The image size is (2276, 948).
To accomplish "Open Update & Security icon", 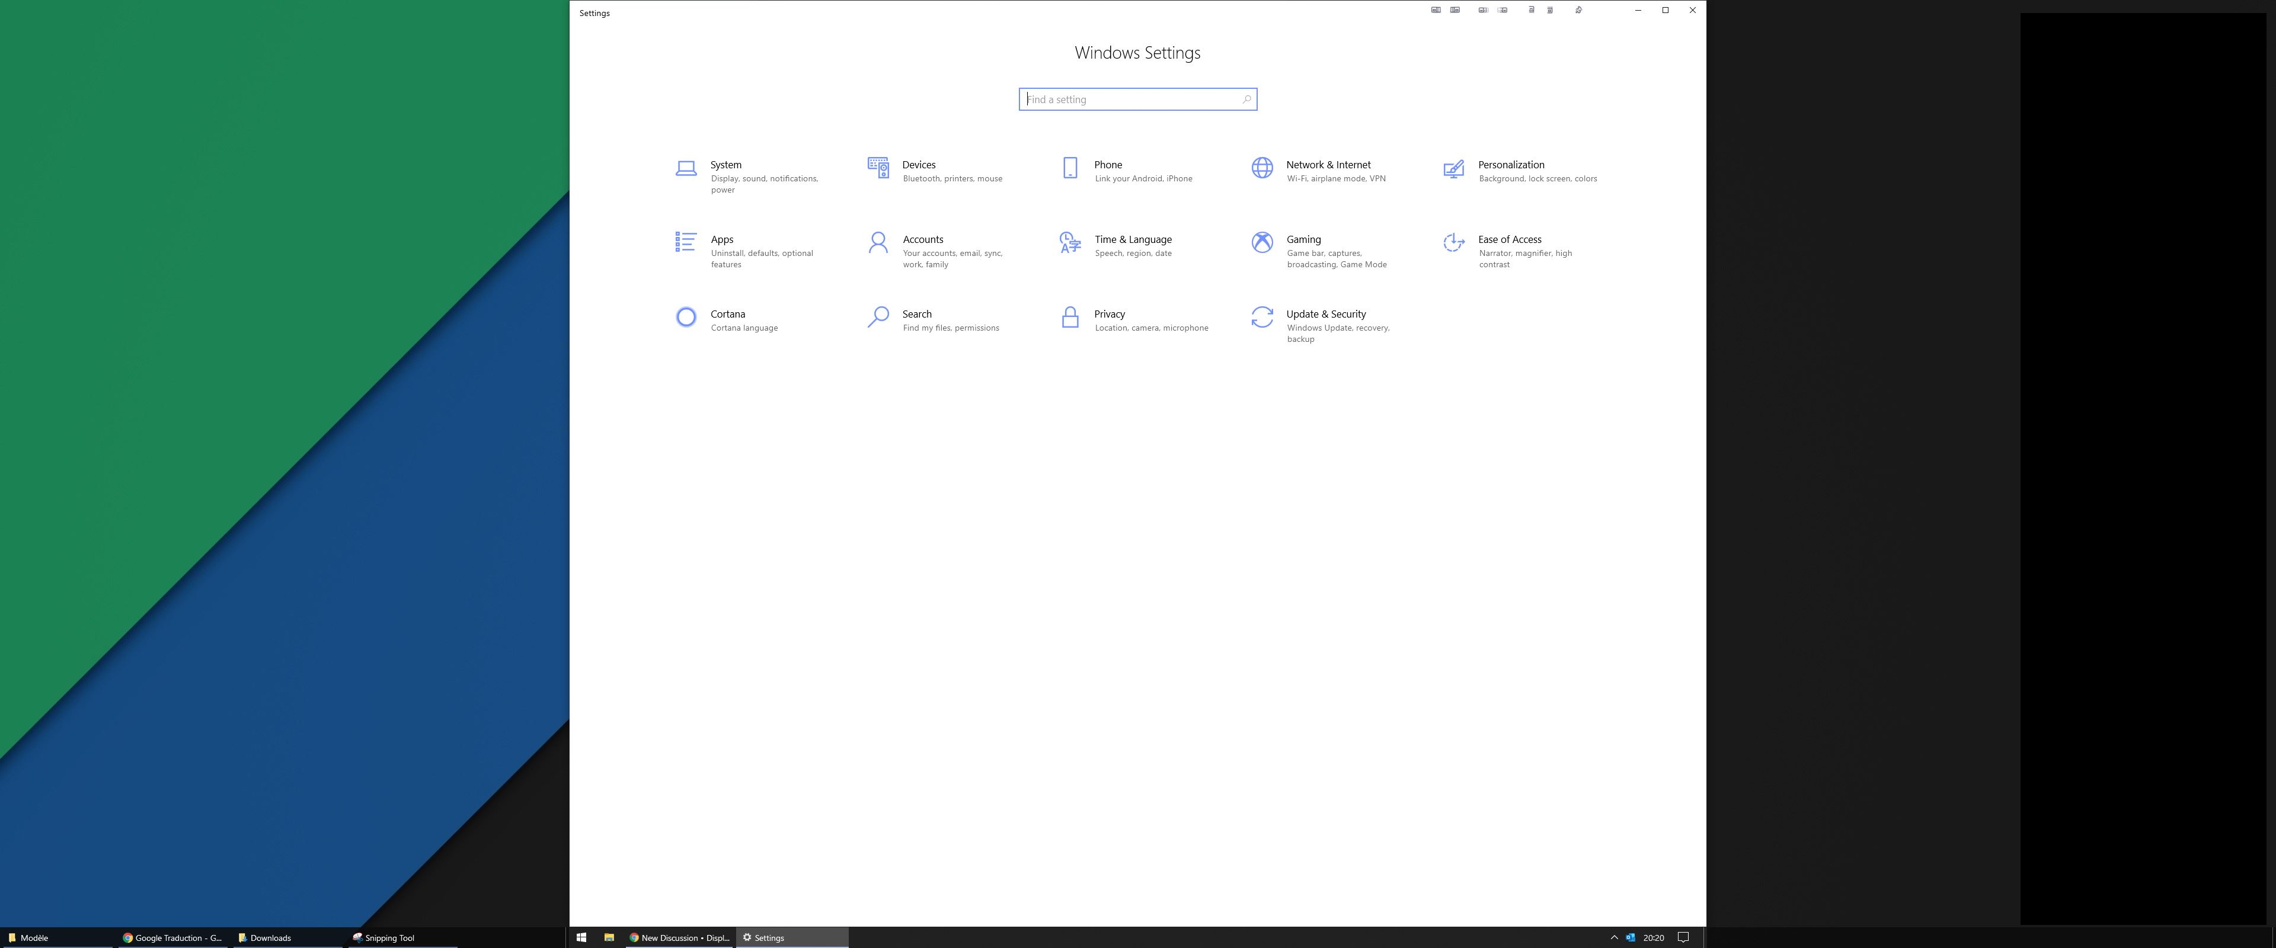I will [1262, 317].
